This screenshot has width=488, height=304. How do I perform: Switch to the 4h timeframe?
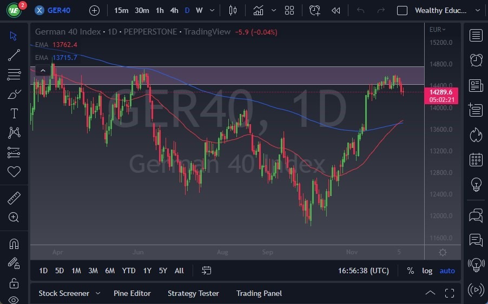pos(174,10)
